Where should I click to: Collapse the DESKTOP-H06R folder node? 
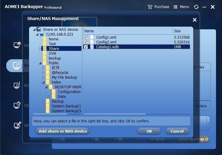46,87
